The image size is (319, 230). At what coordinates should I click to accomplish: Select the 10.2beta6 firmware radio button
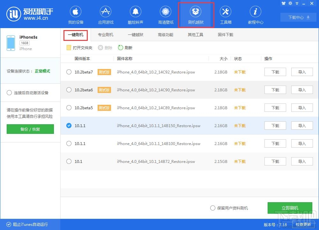(69, 90)
